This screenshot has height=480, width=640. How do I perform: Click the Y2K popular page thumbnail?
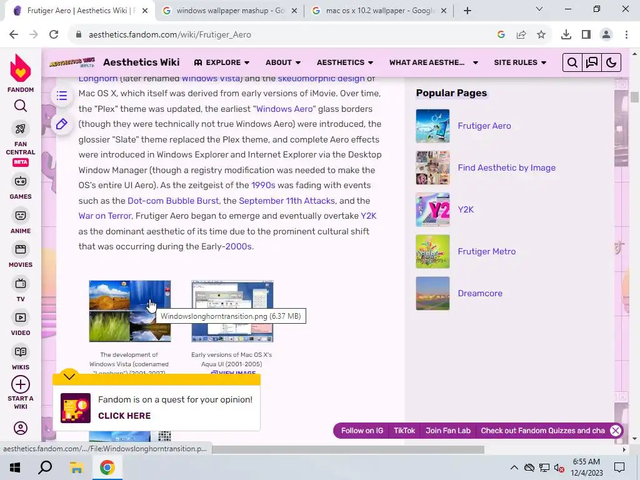pyautogui.click(x=432, y=209)
